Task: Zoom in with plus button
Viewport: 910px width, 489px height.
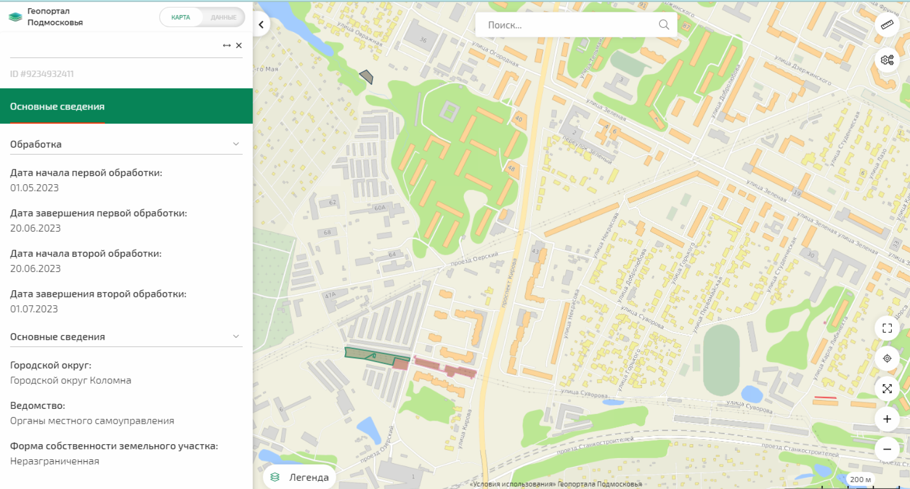Action: pyautogui.click(x=887, y=419)
